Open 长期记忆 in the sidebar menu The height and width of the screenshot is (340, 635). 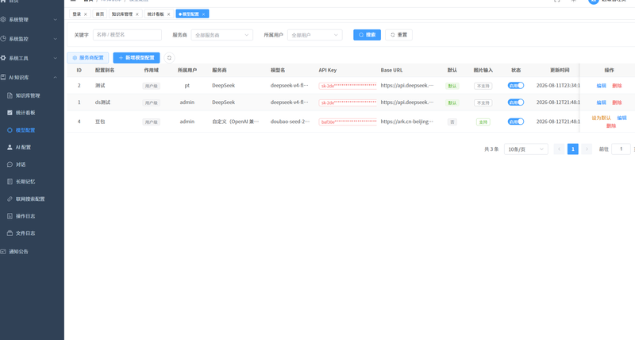coord(25,182)
